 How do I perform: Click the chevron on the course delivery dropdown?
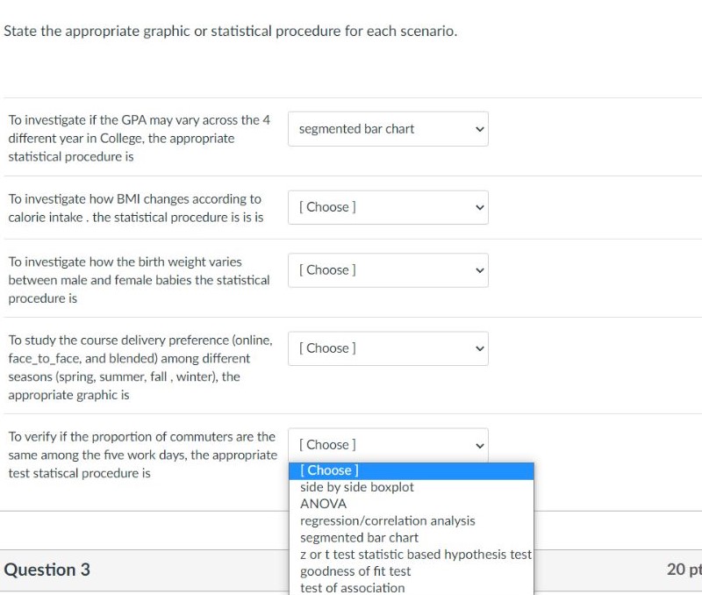click(481, 348)
